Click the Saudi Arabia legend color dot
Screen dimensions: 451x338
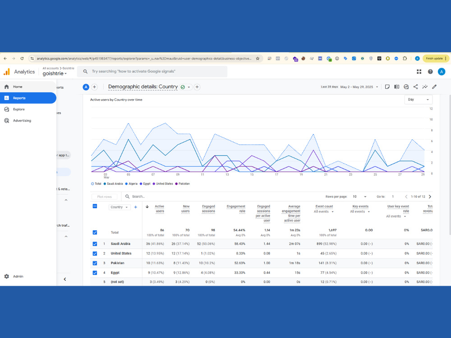tap(105, 184)
